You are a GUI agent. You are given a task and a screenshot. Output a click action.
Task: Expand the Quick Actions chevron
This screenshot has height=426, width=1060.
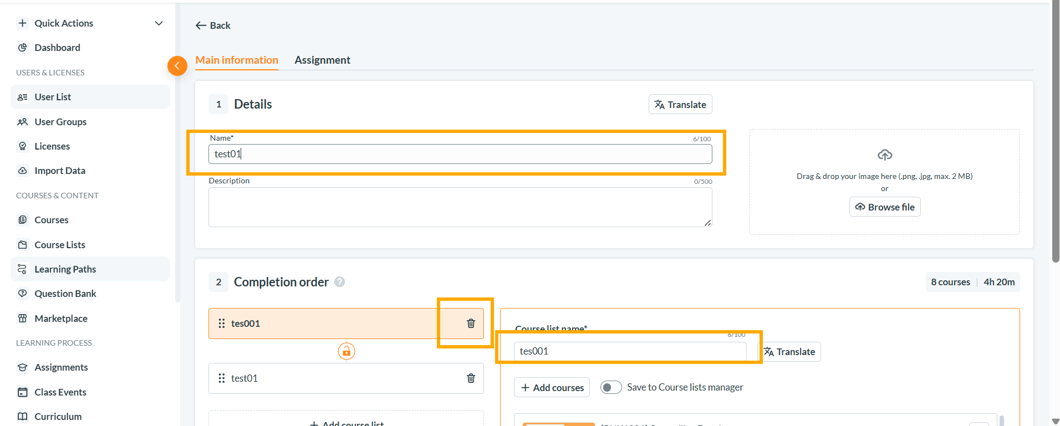[x=159, y=23]
